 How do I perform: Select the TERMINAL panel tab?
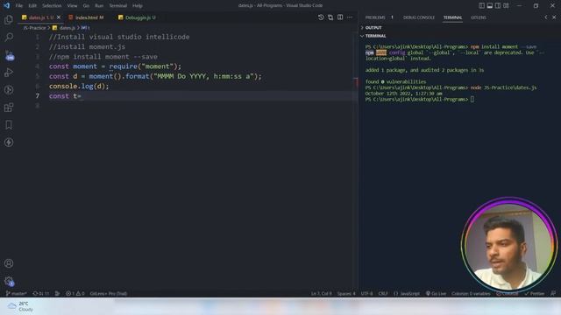452,17
